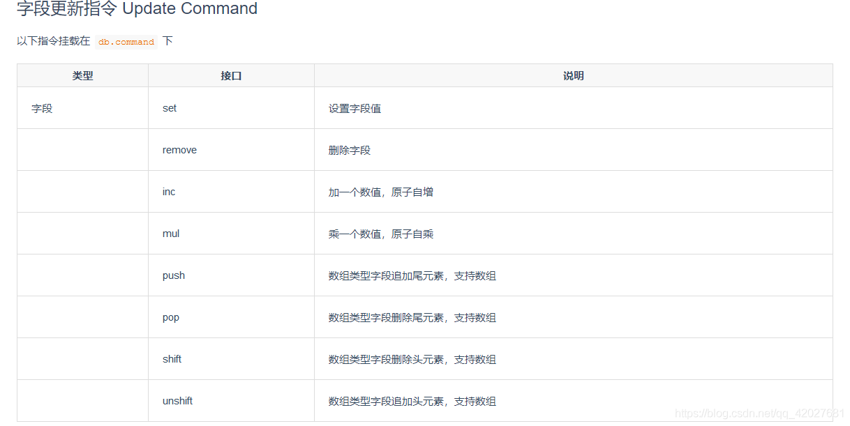Click the set interface cell
Screen dimensions: 850x426
coord(231,108)
